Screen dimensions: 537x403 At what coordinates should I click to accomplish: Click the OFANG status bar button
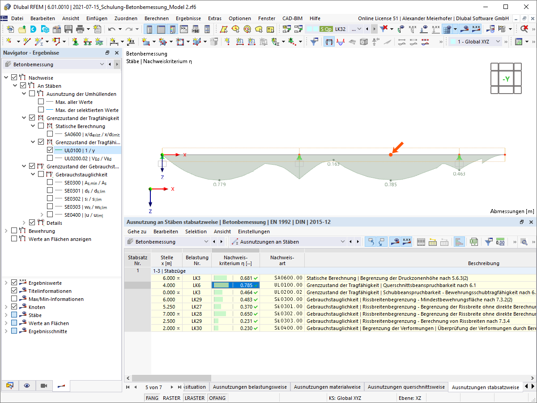click(217, 398)
